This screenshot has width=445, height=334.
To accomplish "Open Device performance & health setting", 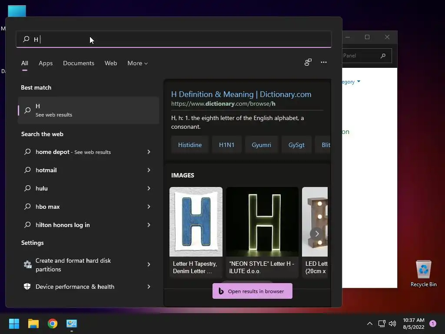I will click(x=75, y=287).
